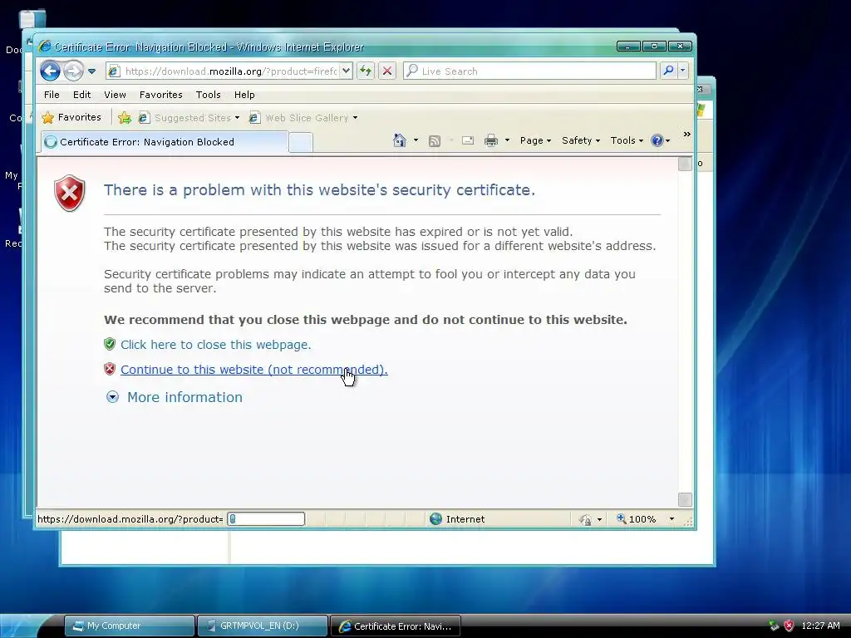851x638 pixels.
Task: Click the Protected Mode security icon in status bar
Action: 585,520
